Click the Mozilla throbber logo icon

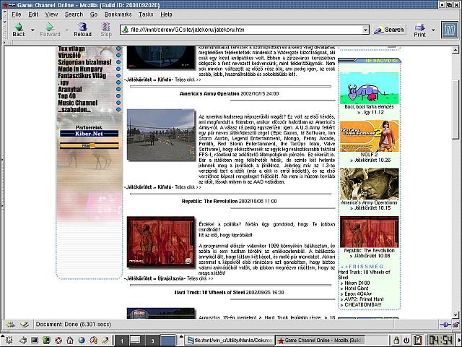[450, 30]
